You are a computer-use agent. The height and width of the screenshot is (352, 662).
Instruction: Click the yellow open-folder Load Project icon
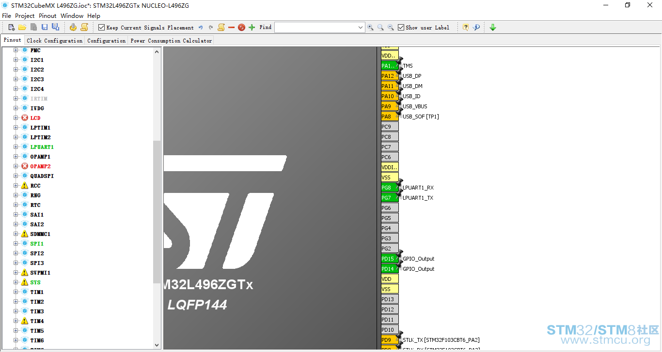coord(22,28)
